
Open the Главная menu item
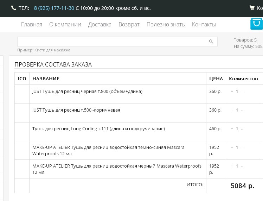coord(32,25)
